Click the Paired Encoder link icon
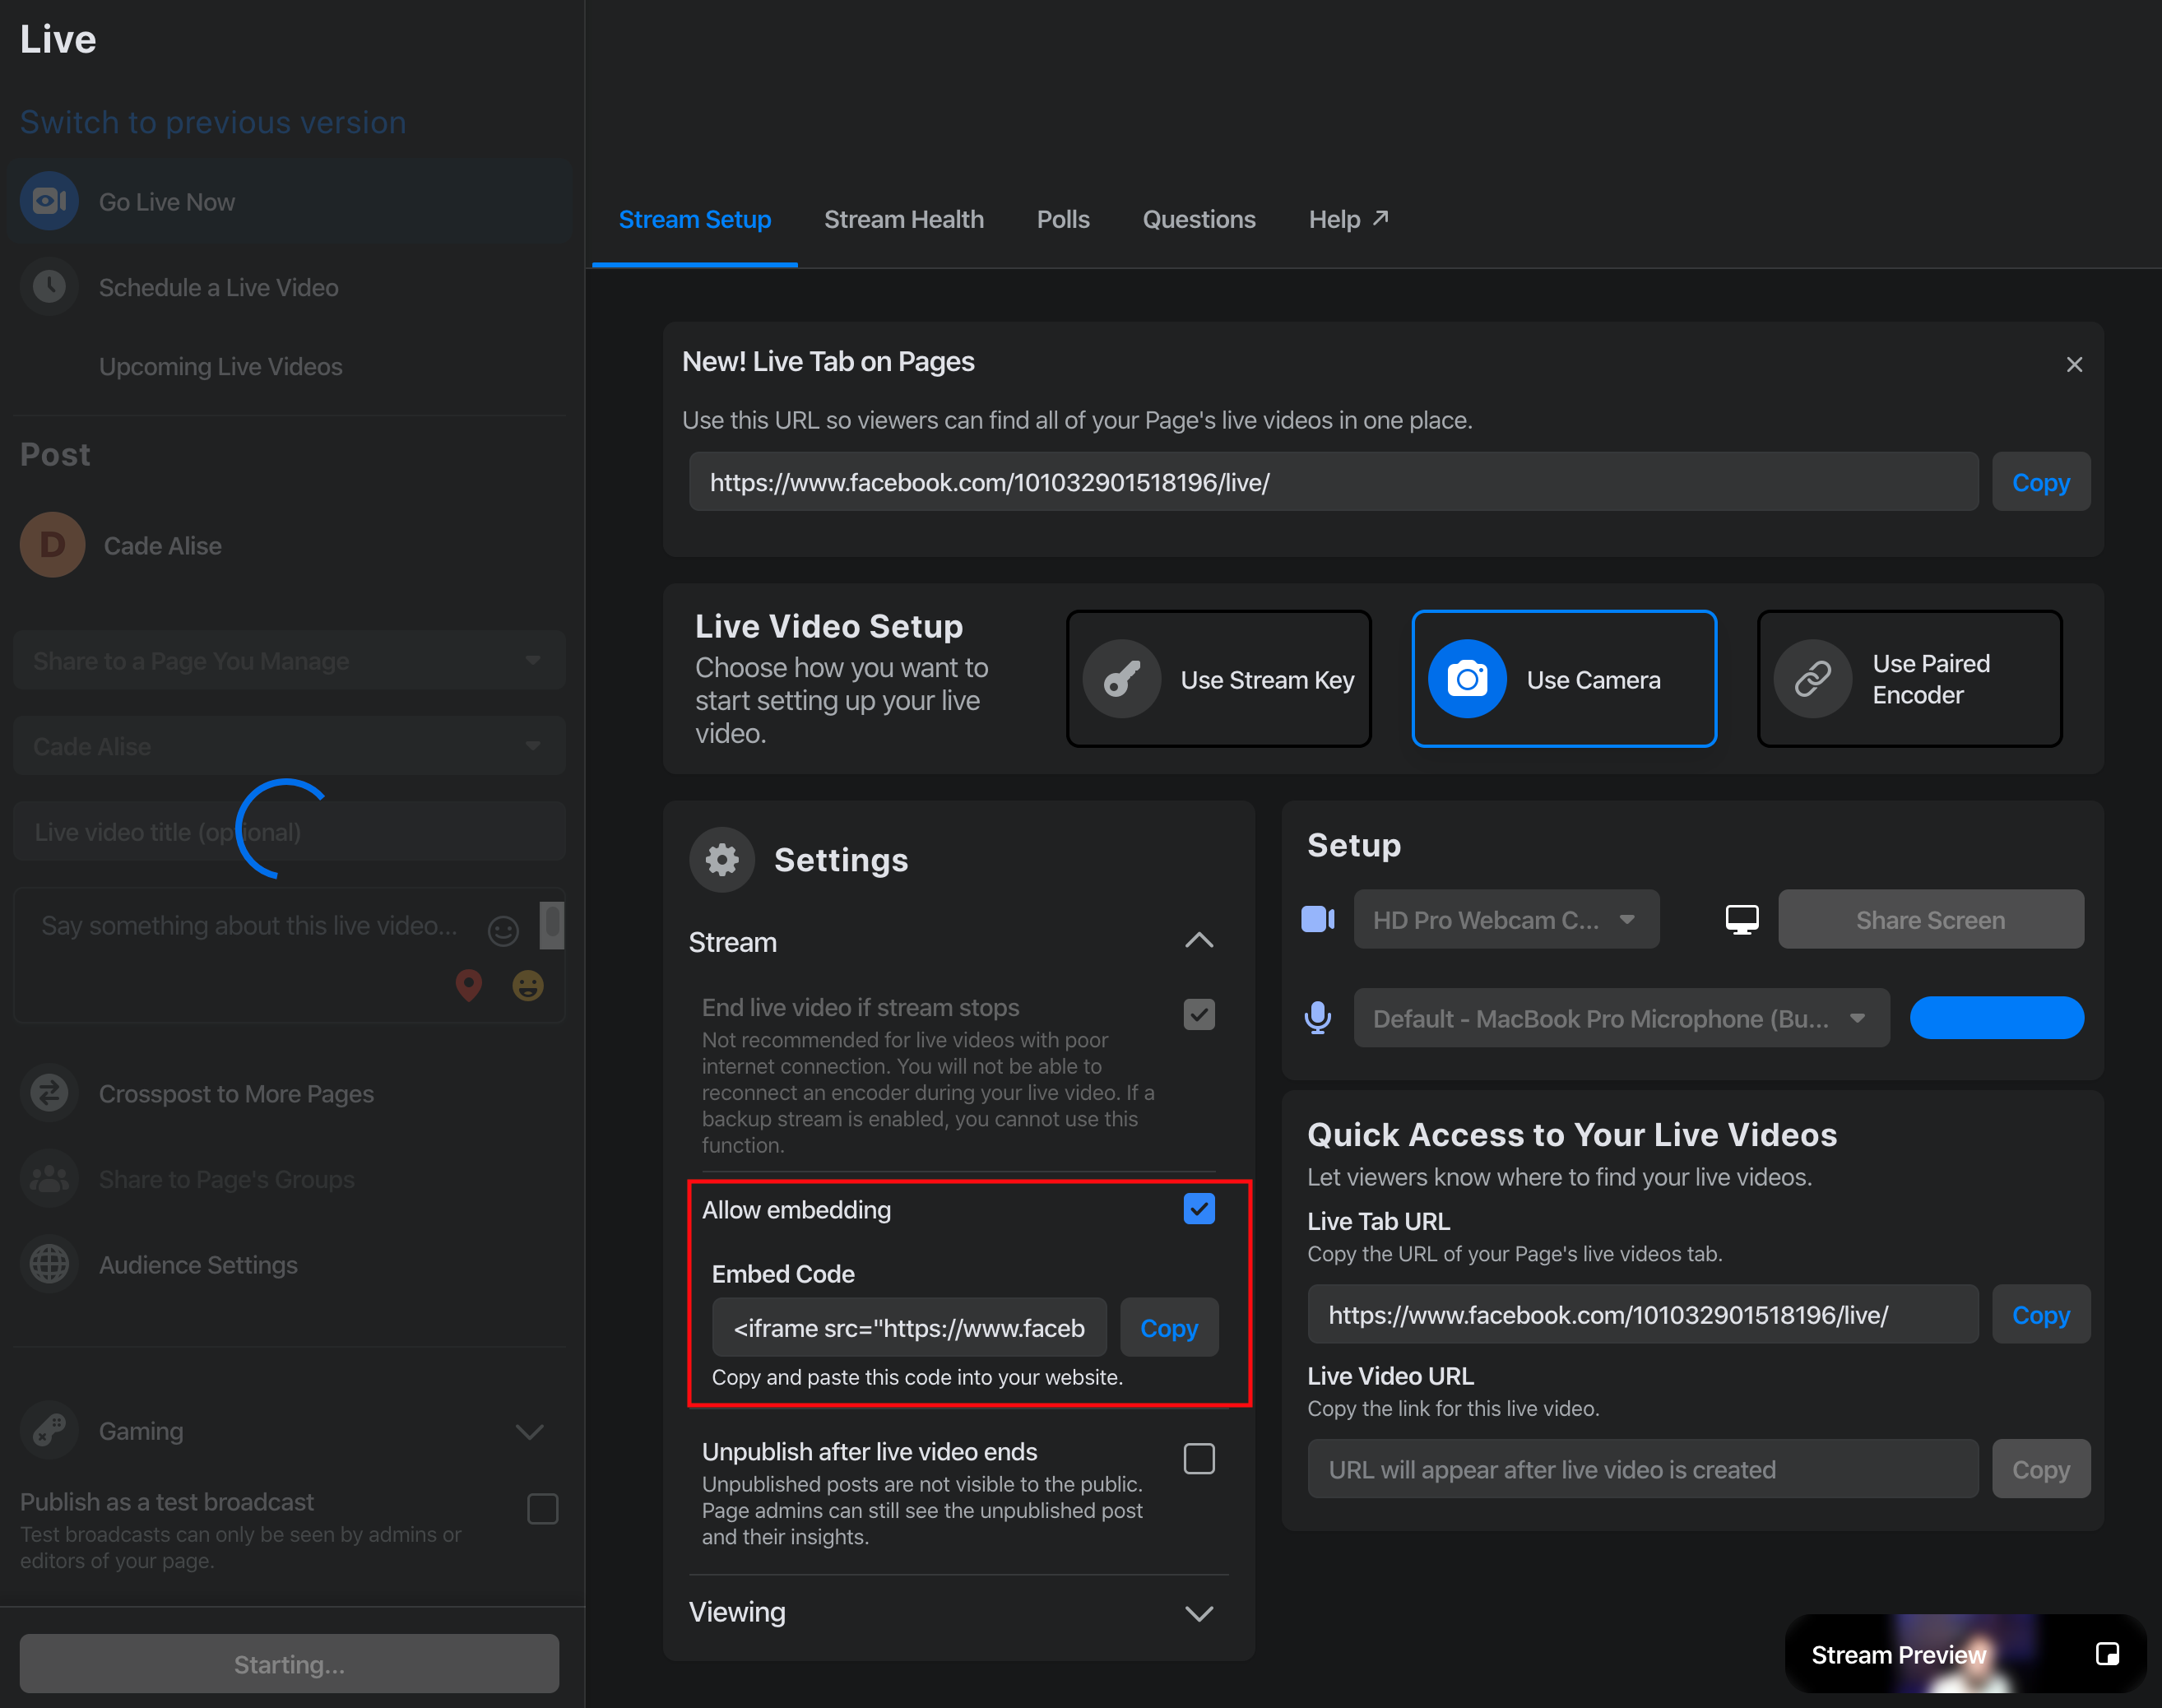This screenshot has width=2162, height=1708. [x=1813, y=679]
